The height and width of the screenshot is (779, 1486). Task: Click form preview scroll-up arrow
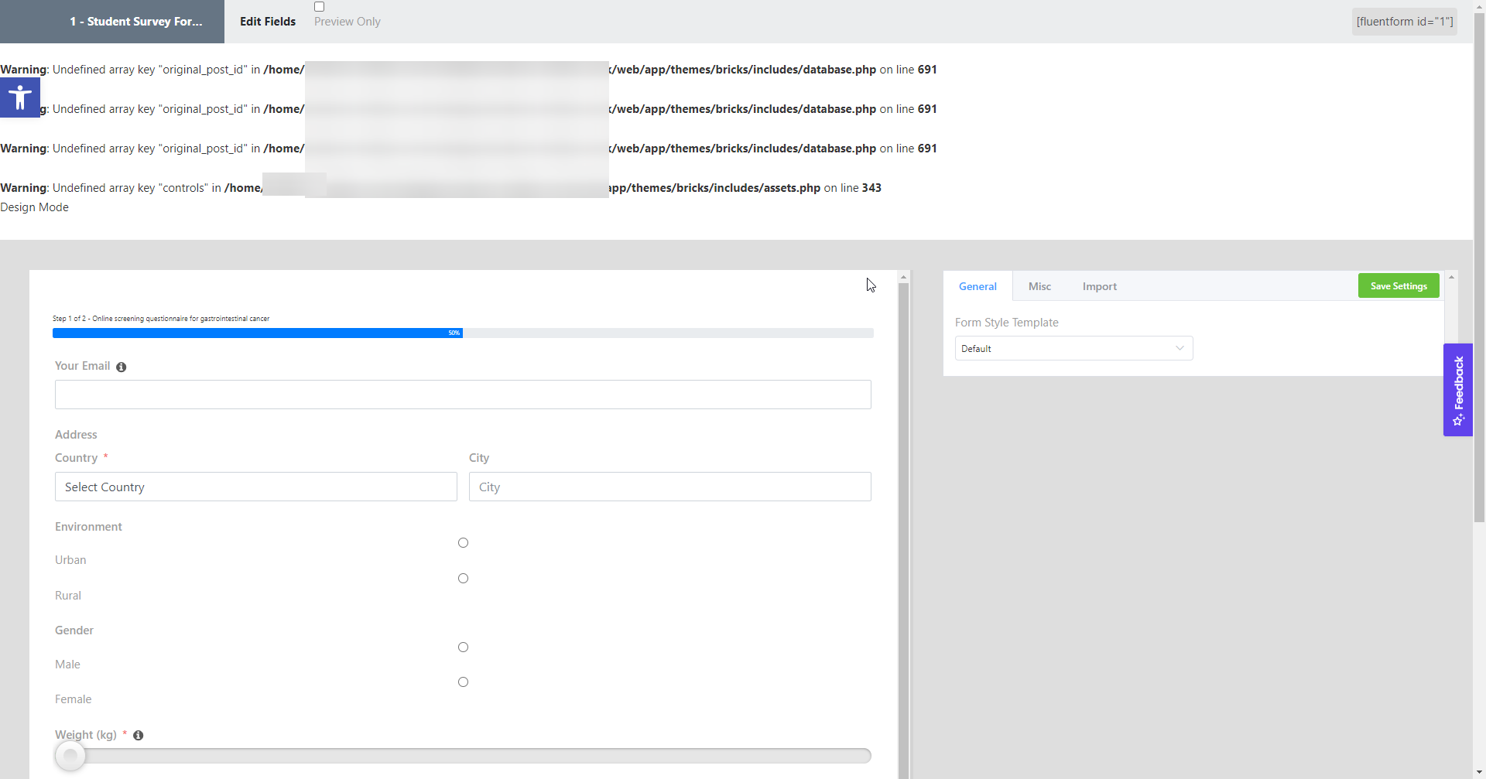(x=903, y=277)
